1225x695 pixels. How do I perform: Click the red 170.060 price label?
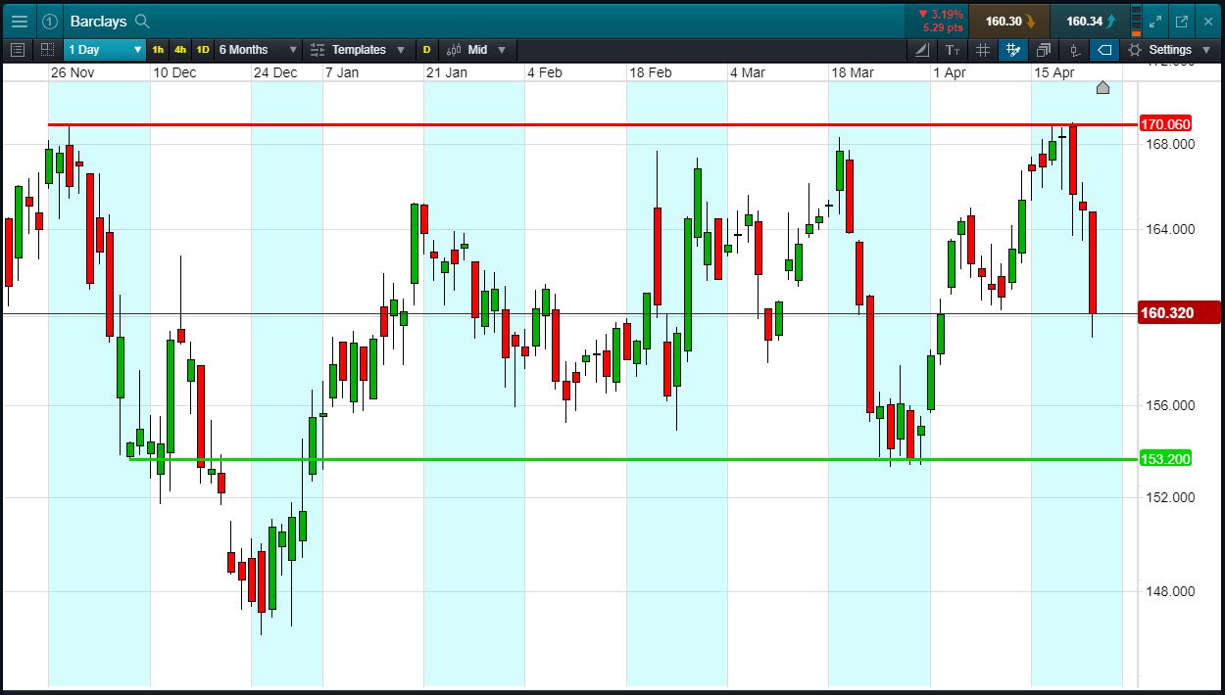point(1166,124)
